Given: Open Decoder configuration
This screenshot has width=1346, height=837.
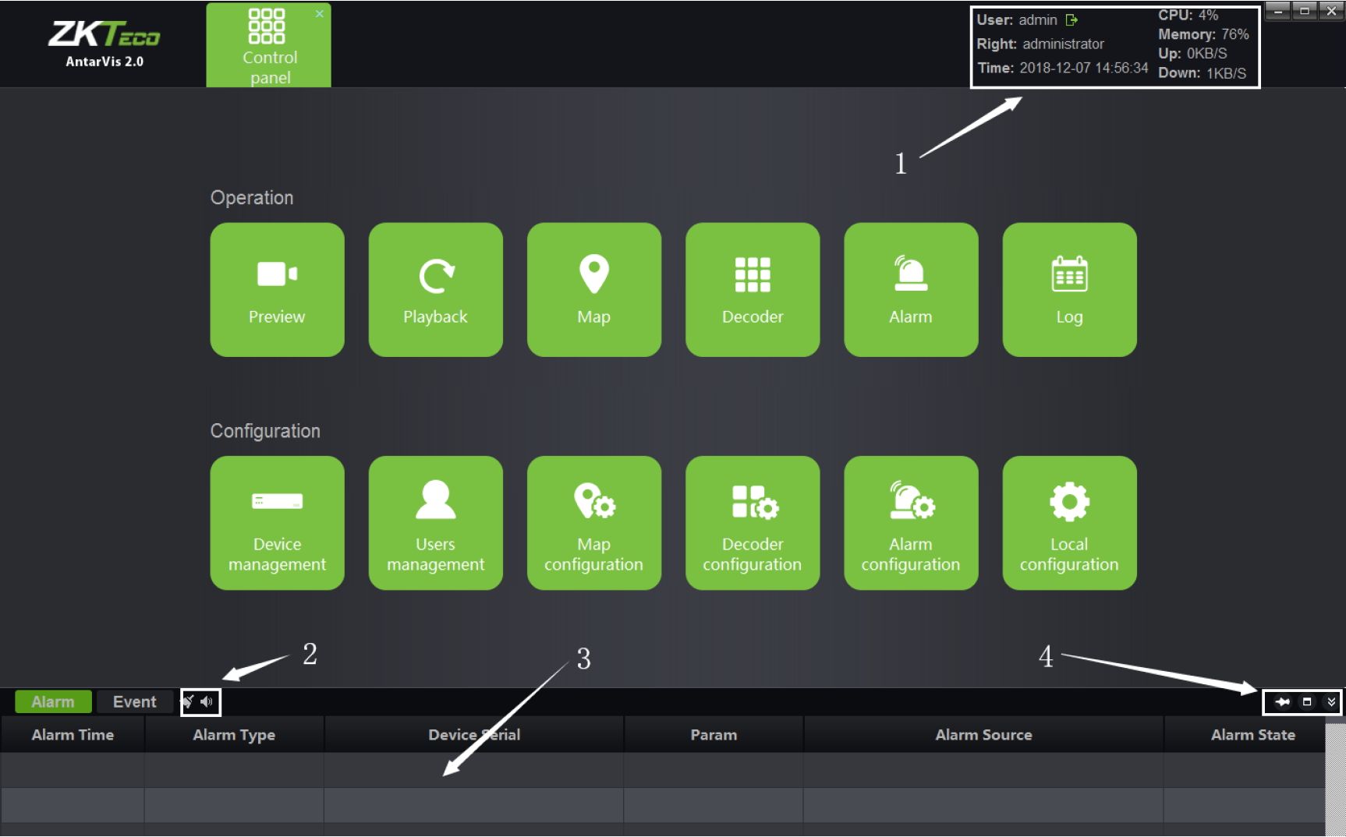Looking at the screenshot, I should (x=752, y=523).
